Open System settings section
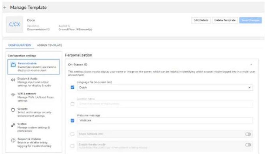This screenshot has width=265, height=154. pos(33,127)
